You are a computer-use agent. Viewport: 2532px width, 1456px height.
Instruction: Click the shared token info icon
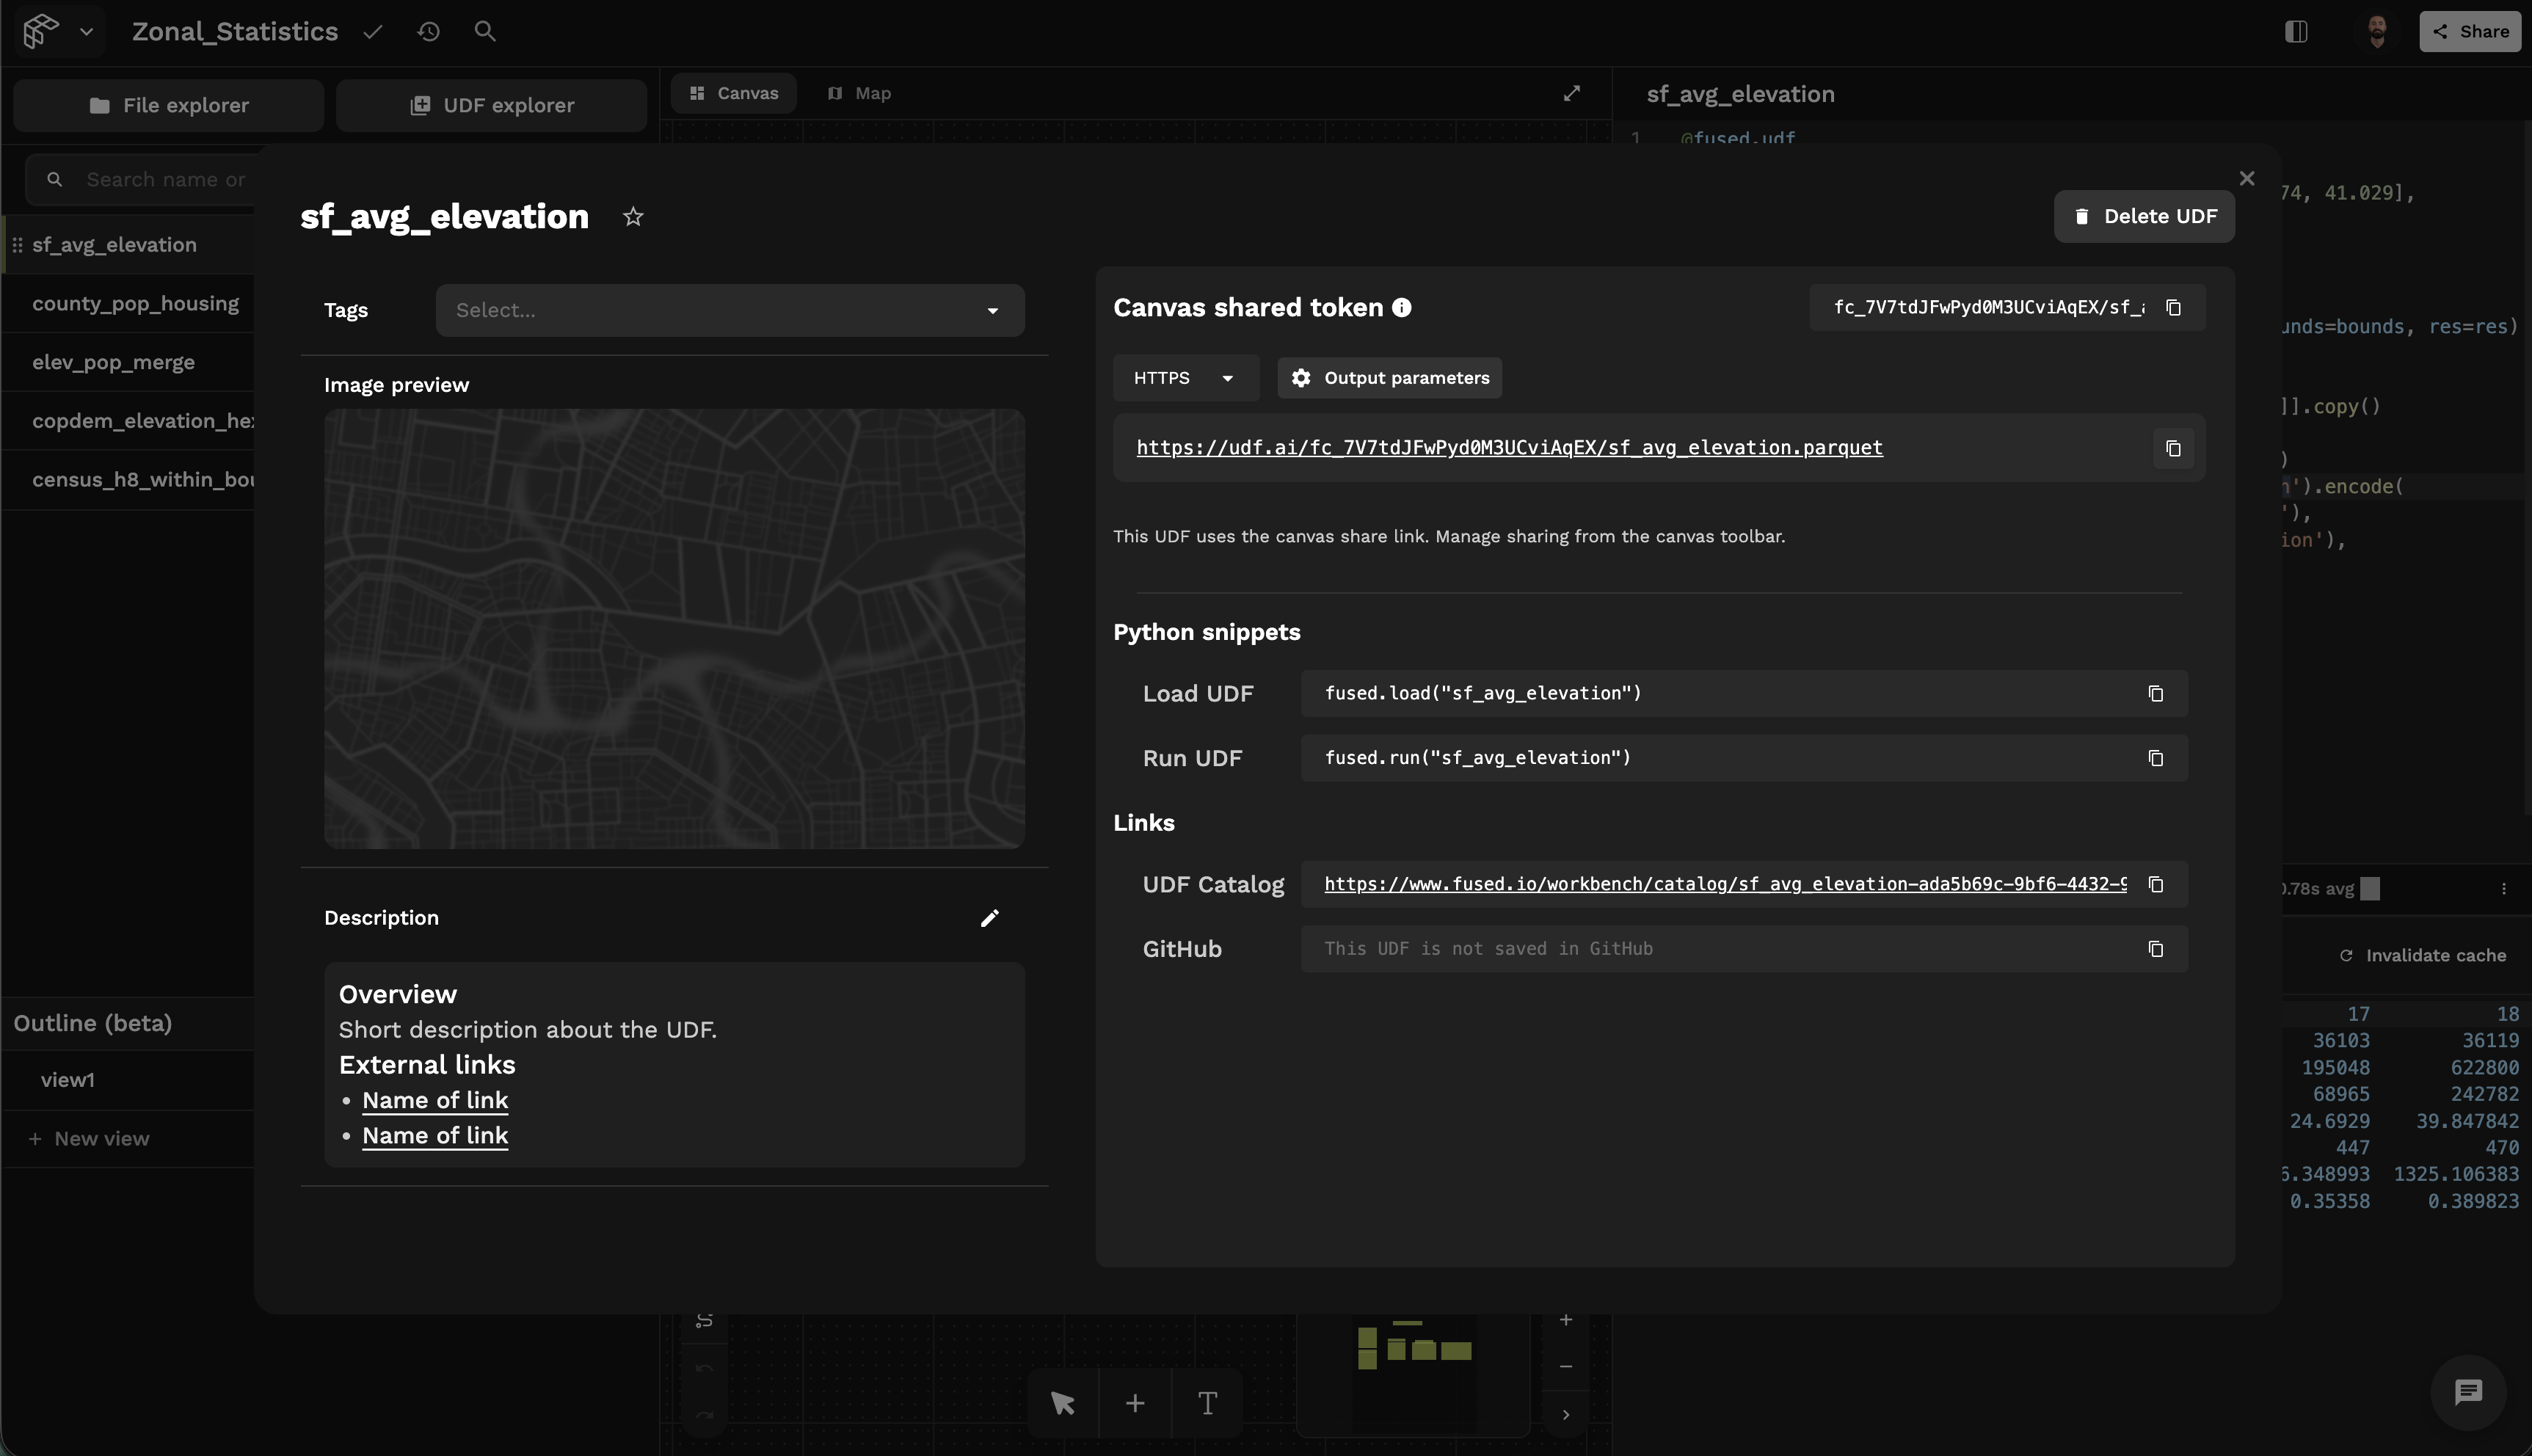click(x=1402, y=308)
